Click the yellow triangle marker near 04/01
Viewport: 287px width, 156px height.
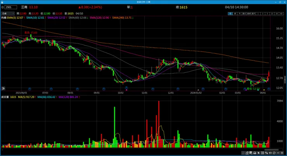[264, 90]
